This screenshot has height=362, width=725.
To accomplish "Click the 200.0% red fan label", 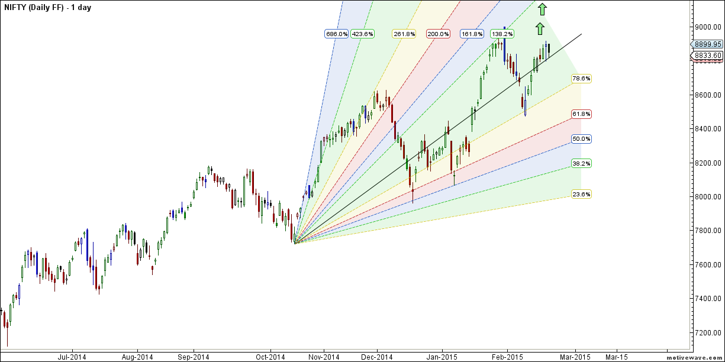I will click(x=438, y=34).
